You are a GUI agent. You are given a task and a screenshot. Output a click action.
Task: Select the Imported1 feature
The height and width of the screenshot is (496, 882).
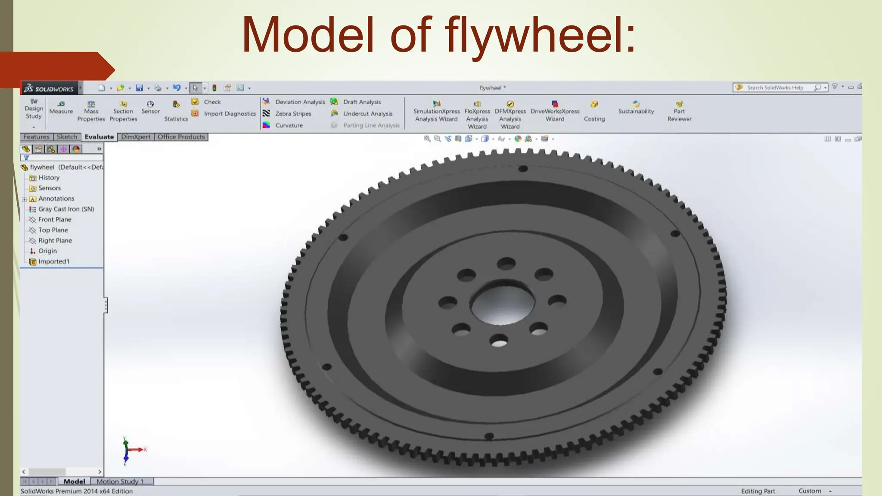[49, 261]
